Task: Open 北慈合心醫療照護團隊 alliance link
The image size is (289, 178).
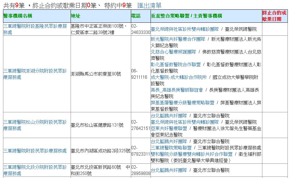Action: (x=174, y=52)
